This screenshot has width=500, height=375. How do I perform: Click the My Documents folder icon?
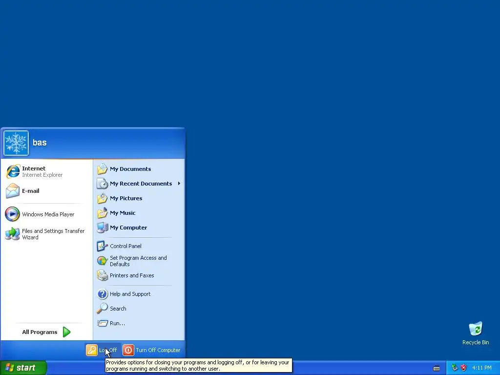coord(103,169)
